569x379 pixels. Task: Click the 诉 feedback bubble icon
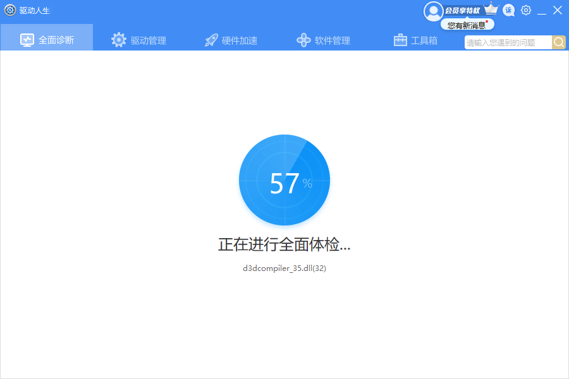[508, 10]
